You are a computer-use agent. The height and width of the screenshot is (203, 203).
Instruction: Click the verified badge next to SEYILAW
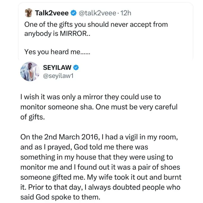[x=76, y=67]
